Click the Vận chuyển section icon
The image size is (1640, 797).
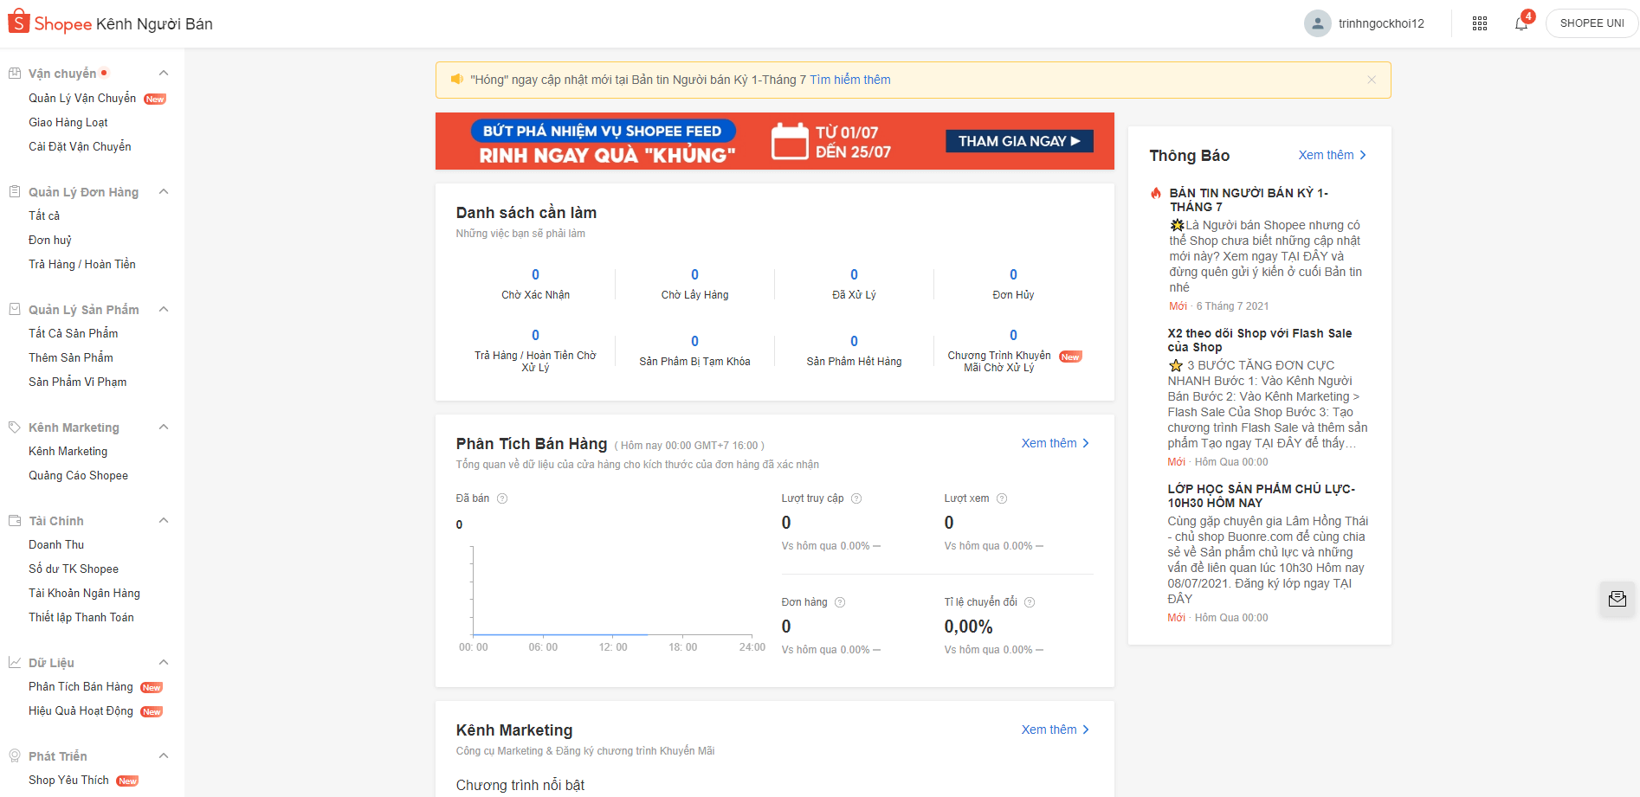(x=15, y=74)
